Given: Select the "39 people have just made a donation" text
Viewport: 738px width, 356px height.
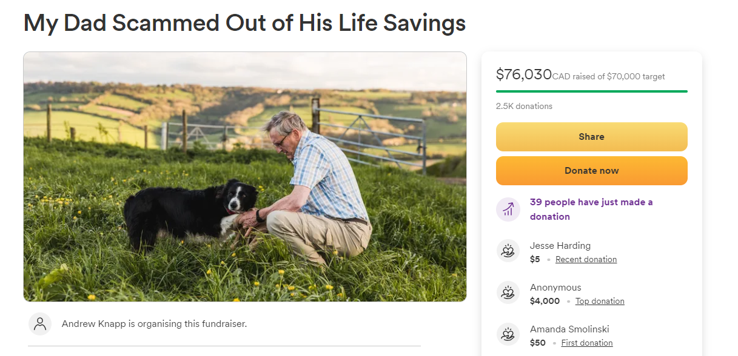Looking at the screenshot, I should [591, 209].
